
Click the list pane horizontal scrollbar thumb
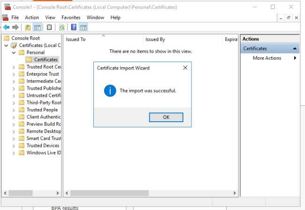pyautogui.click(x=109, y=193)
